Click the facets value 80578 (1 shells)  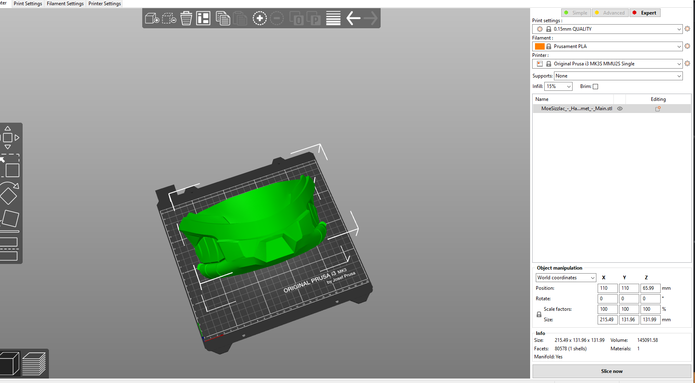(571, 349)
